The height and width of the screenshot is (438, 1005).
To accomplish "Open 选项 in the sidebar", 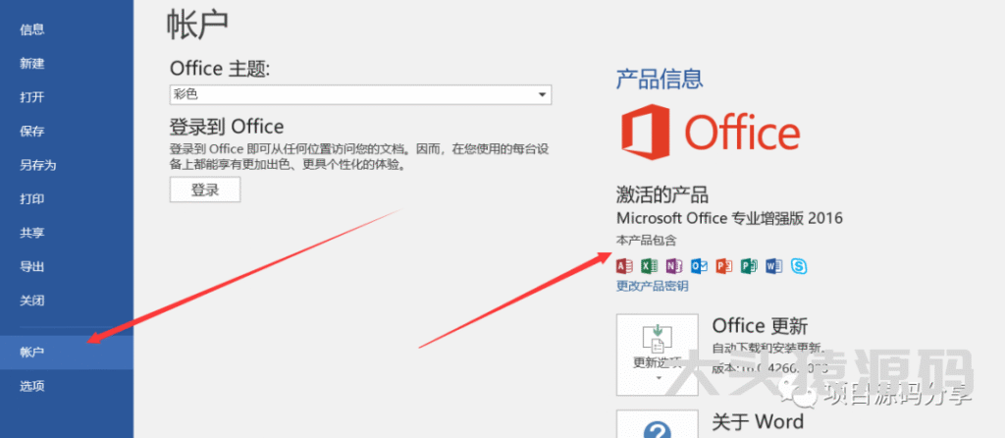I will click(32, 386).
